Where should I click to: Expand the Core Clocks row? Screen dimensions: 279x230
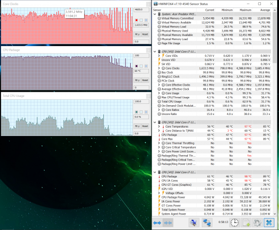159,68
